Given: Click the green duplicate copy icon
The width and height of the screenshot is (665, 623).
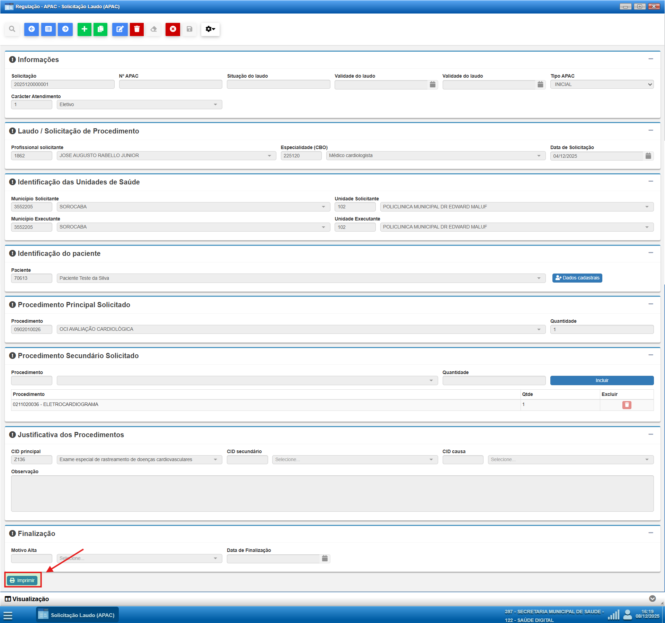Looking at the screenshot, I should [100, 29].
